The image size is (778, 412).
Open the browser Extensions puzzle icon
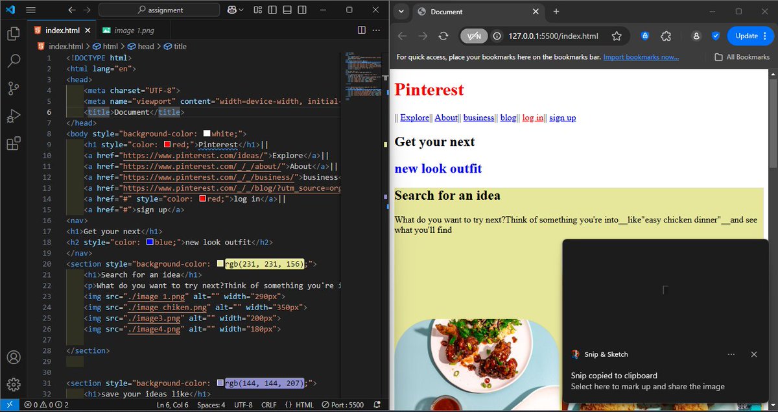[x=666, y=36]
